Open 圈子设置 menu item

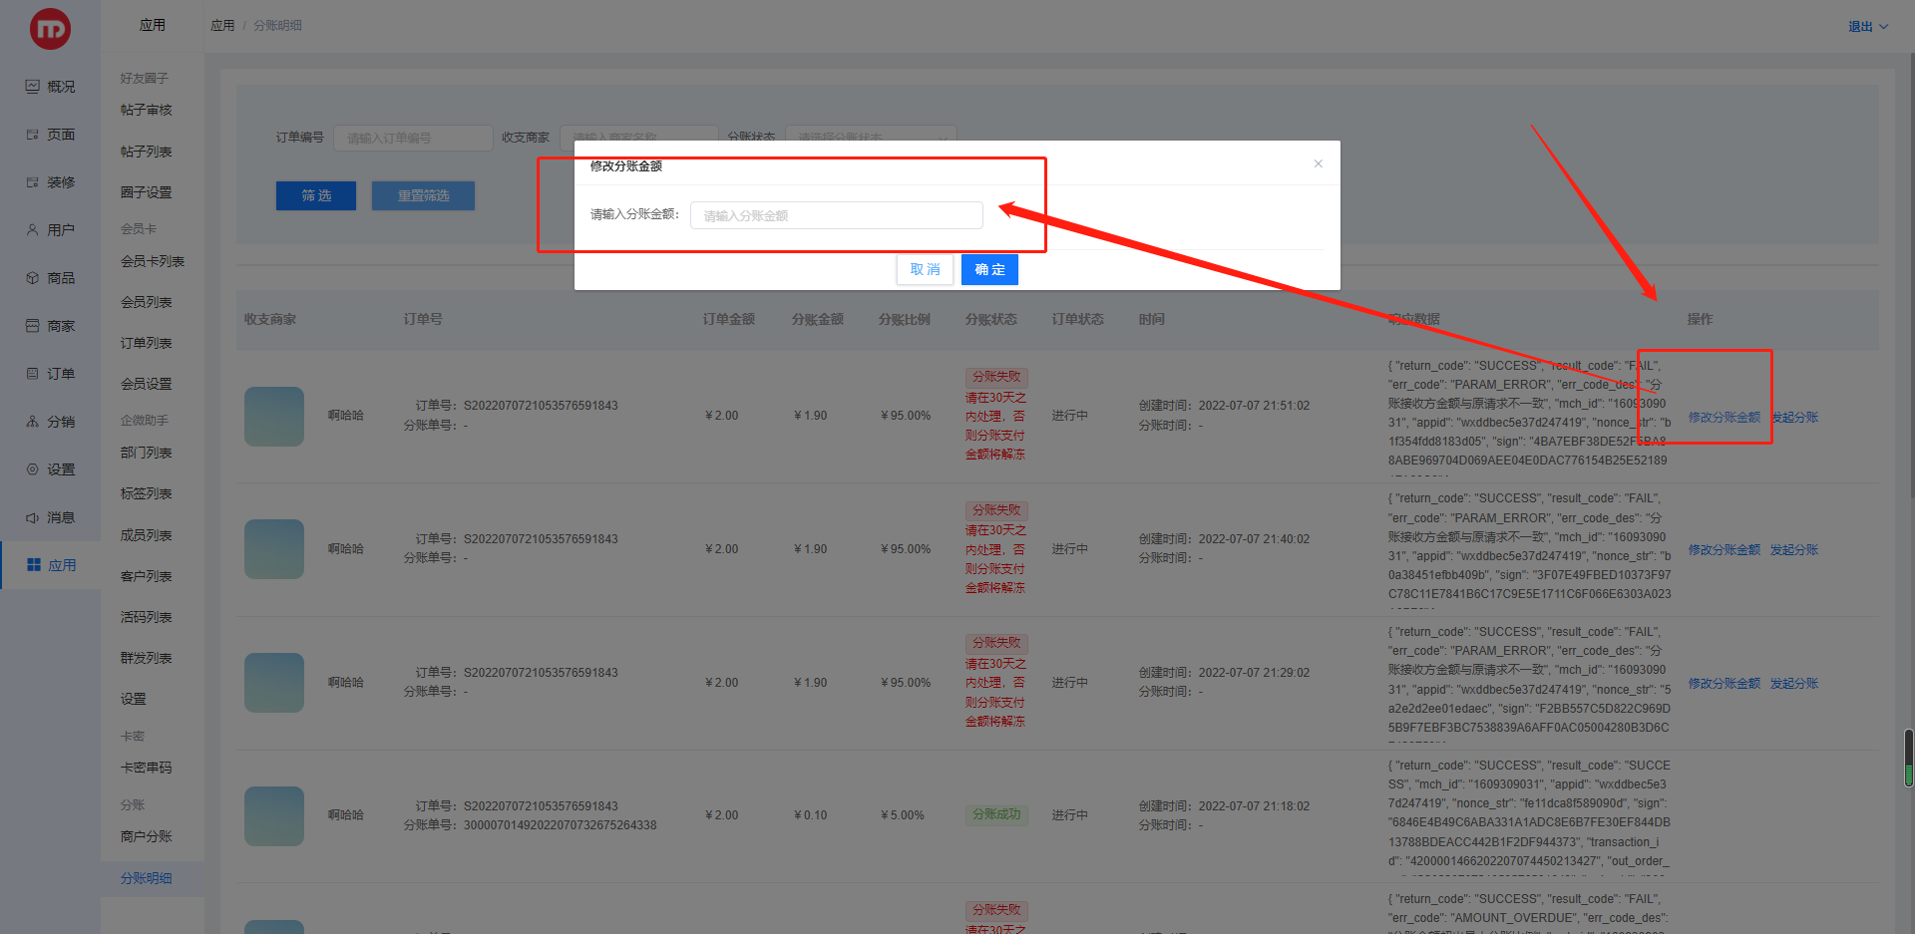click(147, 192)
